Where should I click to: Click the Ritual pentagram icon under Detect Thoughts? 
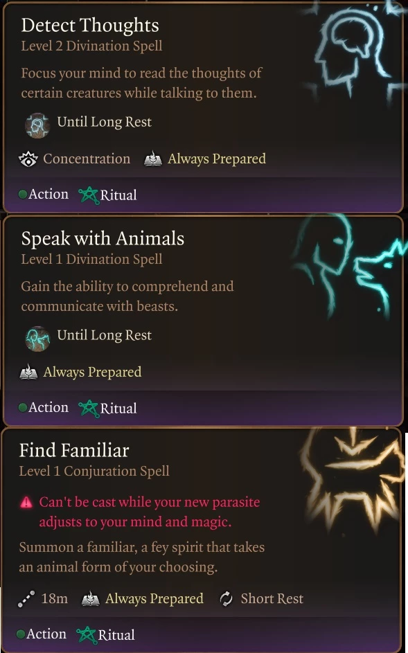coord(89,195)
